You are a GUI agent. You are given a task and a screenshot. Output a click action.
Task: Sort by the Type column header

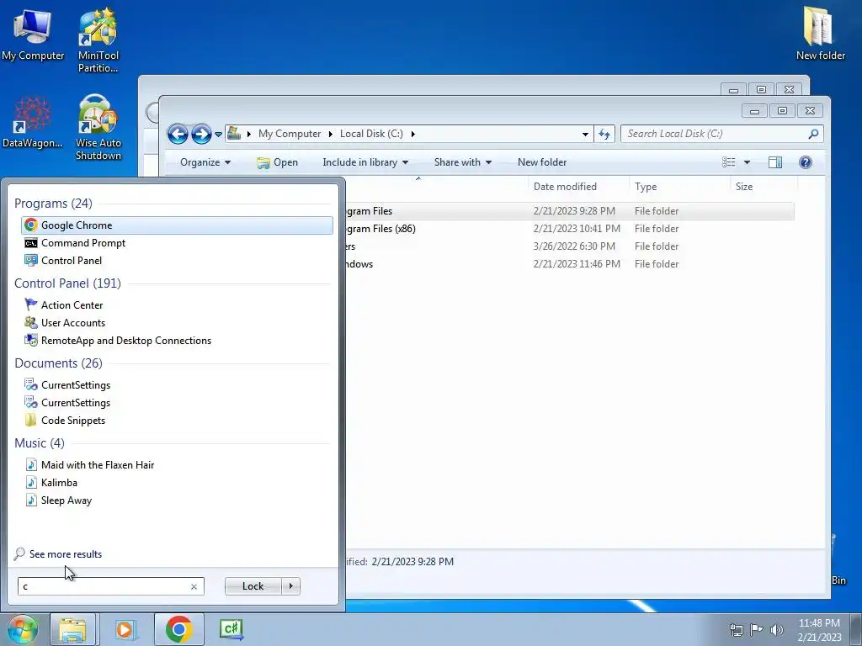click(x=679, y=186)
